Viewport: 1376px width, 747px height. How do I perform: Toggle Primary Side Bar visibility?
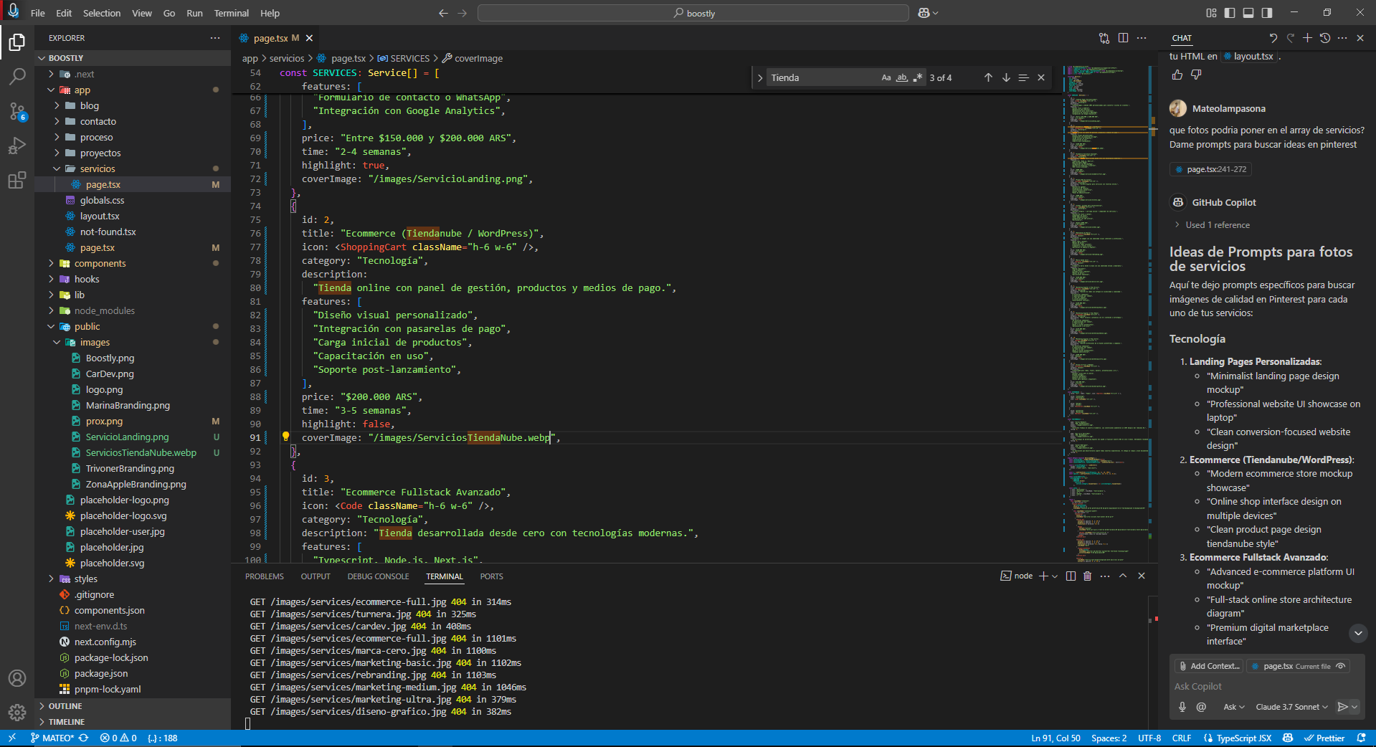[1230, 13]
